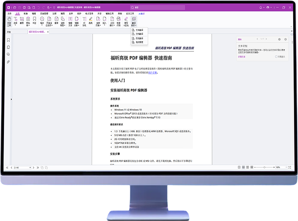Viewport: 298px width, 221px height.
Task: Select the Typewriter (打字机) tool
Action: coord(84,21)
